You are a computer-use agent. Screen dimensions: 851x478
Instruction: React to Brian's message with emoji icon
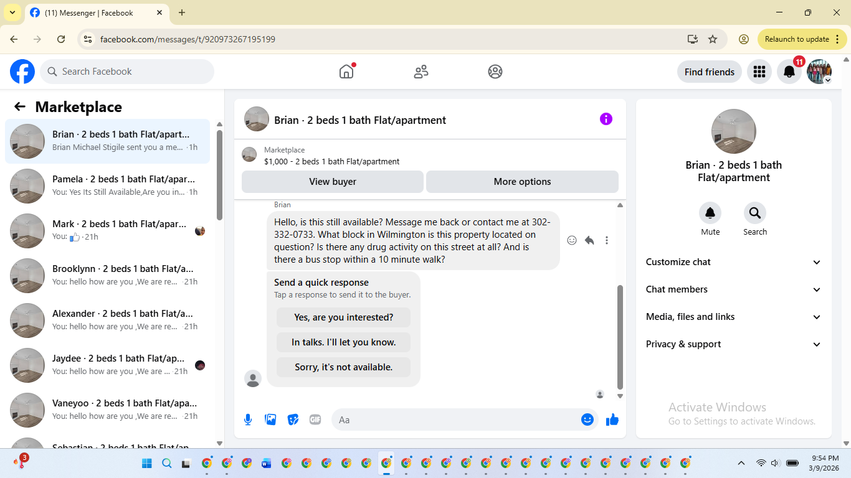[x=572, y=240]
